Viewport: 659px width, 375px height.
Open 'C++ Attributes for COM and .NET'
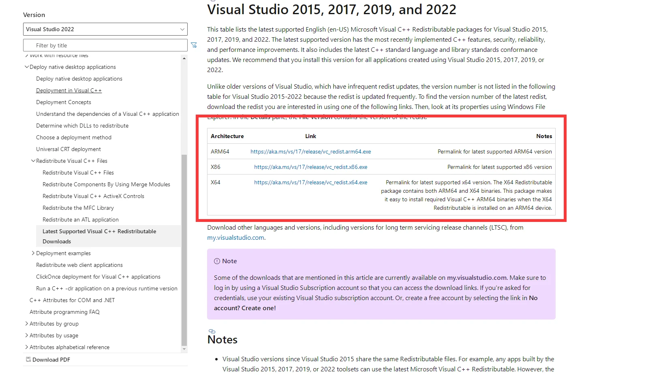(x=72, y=300)
